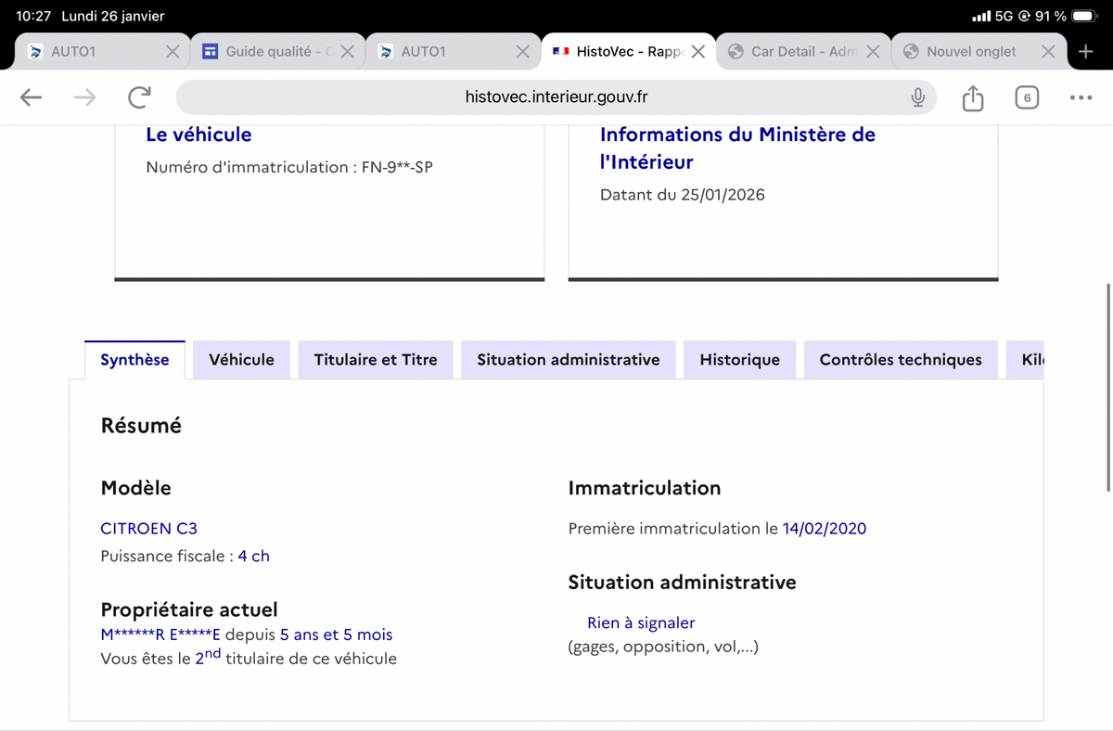Viewport: 1113px width, 731px height.
Task: Tap the browser forward arrow
Action: (x=85, y=97)
